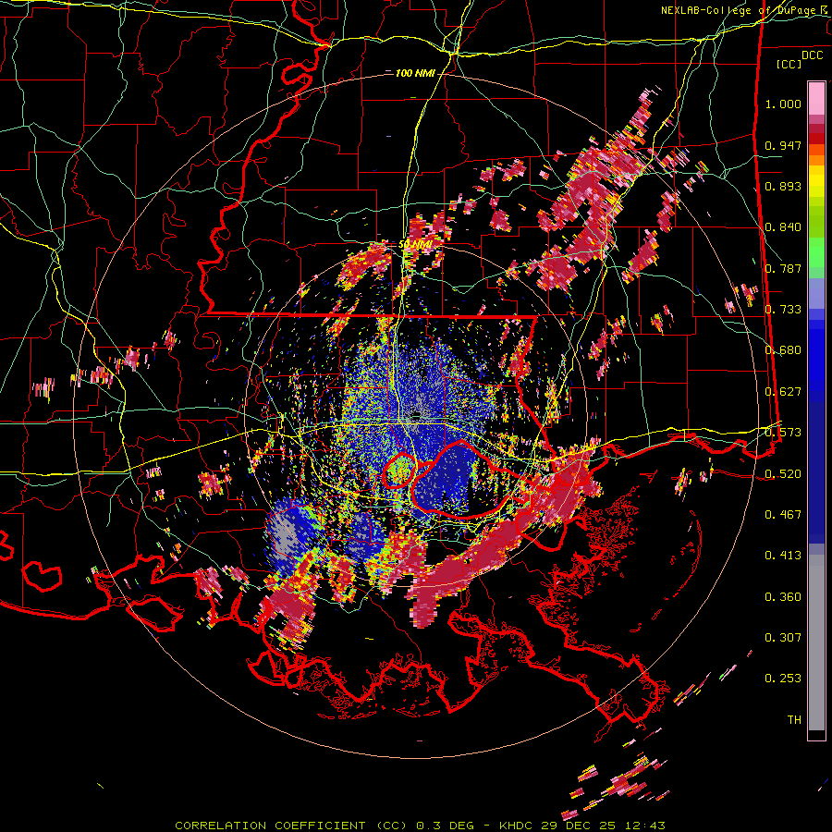Select the 1.000 value on the scale

tap(783, 104)
